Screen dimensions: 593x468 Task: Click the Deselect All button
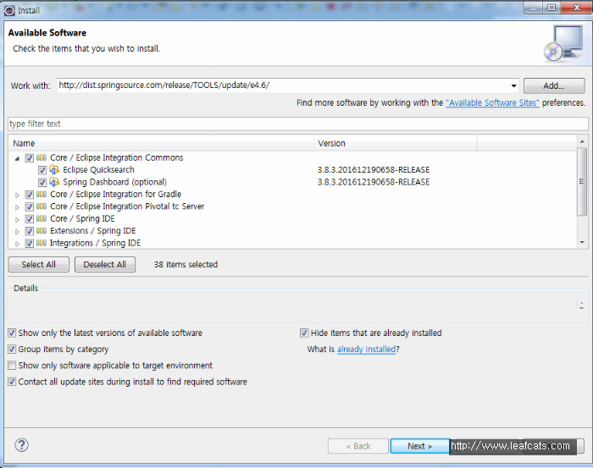(x=105, y=264)
